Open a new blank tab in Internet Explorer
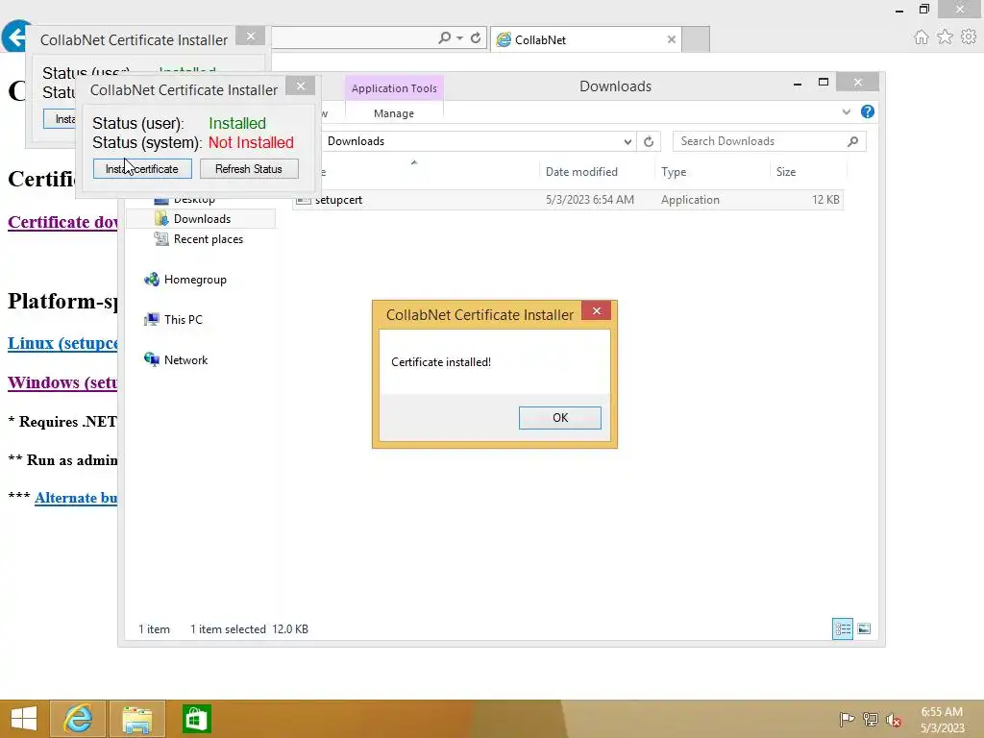The image size is (984, 738). [x=696, y=39]
